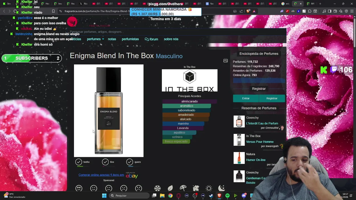Image resolution: width=356 pixels, height=200 pixels.
Task: Bookmark this page with the bookmark icon
Action: [x=53, y=11]
